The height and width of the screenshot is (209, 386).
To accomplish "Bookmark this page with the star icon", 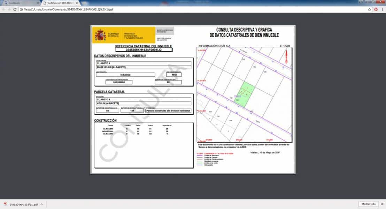I will 369,9.
